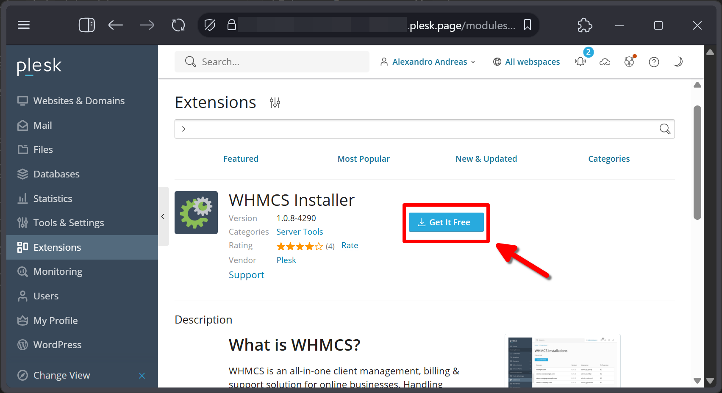Go back with the browser back arrow
Viewport: 722px width, 393px height.
pos(115,25)
